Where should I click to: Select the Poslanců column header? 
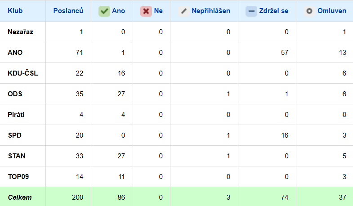pos(68,11)
